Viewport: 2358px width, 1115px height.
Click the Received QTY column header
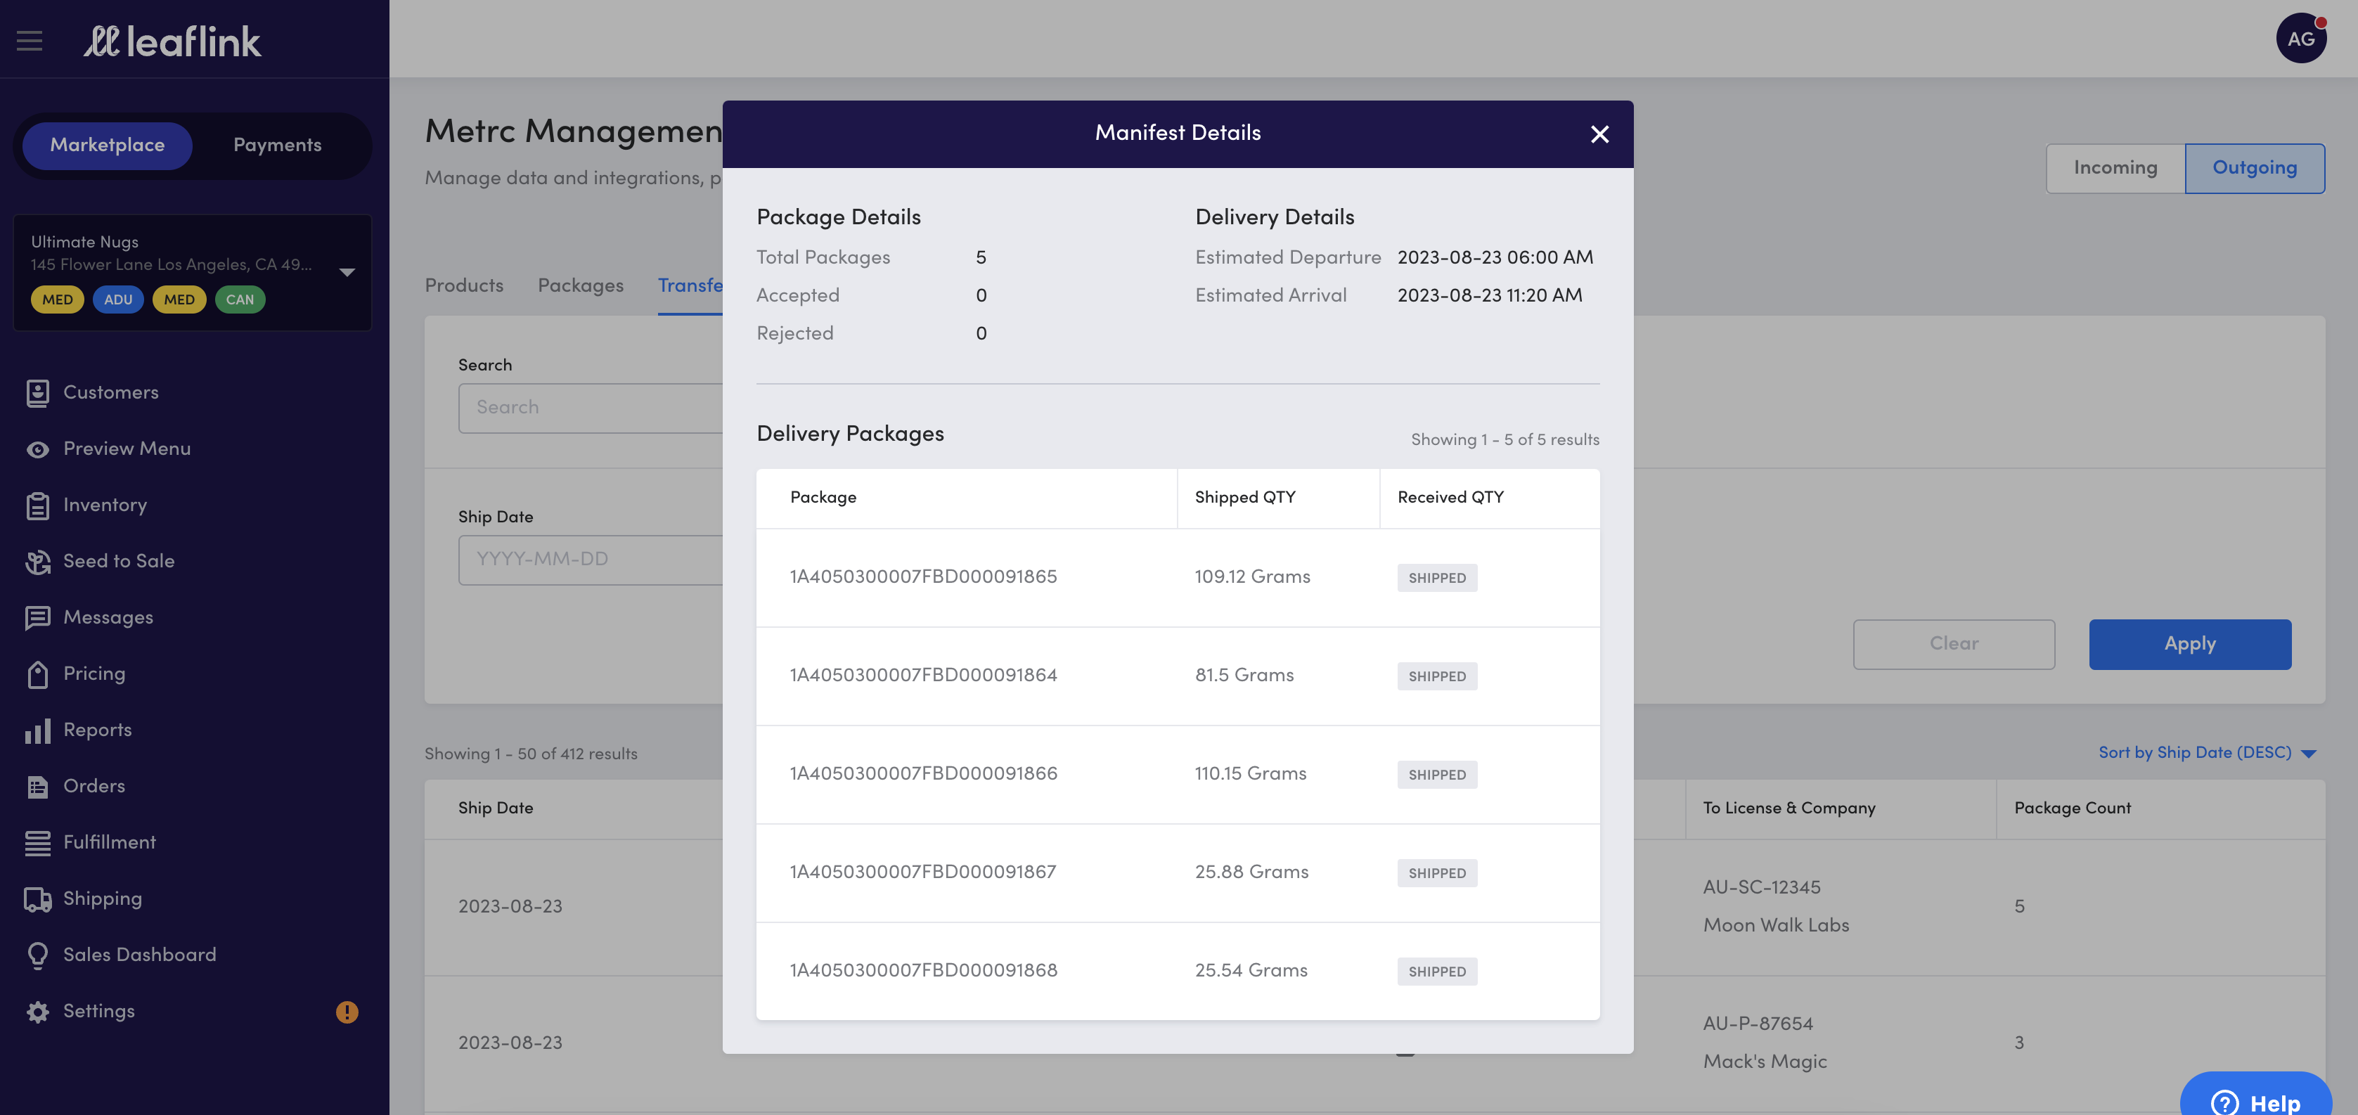[1451, 498]
